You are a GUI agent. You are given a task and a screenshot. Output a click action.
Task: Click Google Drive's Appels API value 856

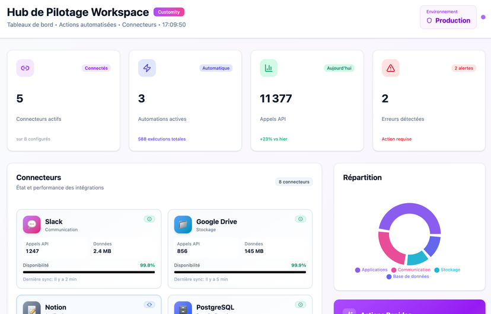click(182, 251)
